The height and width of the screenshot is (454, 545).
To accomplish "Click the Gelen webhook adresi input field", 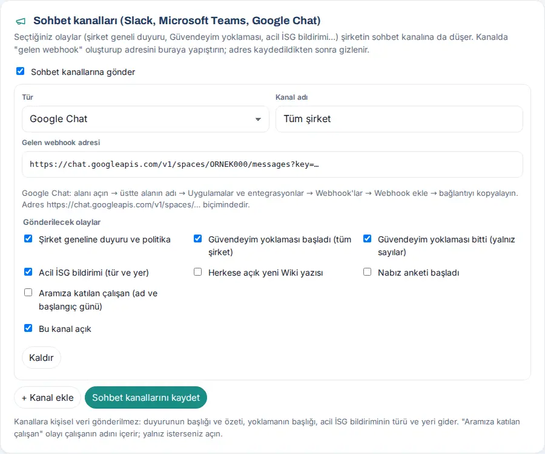I will pos(272,164).
